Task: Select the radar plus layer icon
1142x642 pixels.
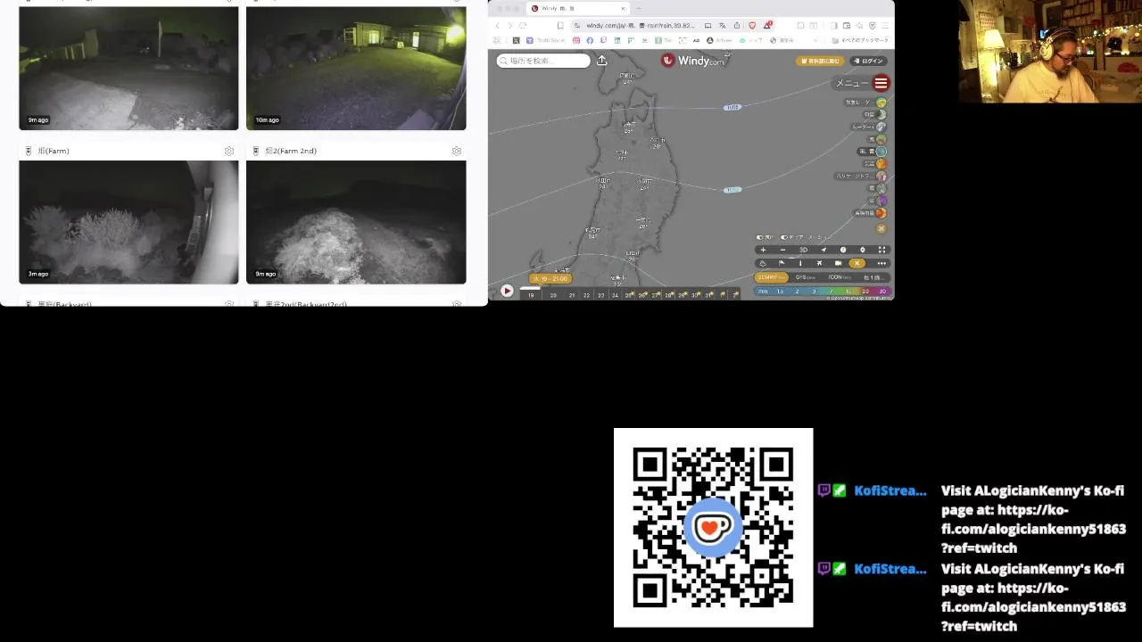Action: coord(881,127)
